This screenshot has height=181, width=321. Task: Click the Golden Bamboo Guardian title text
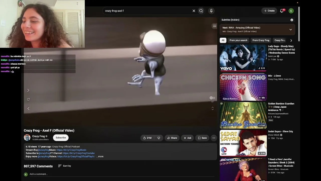281,107
